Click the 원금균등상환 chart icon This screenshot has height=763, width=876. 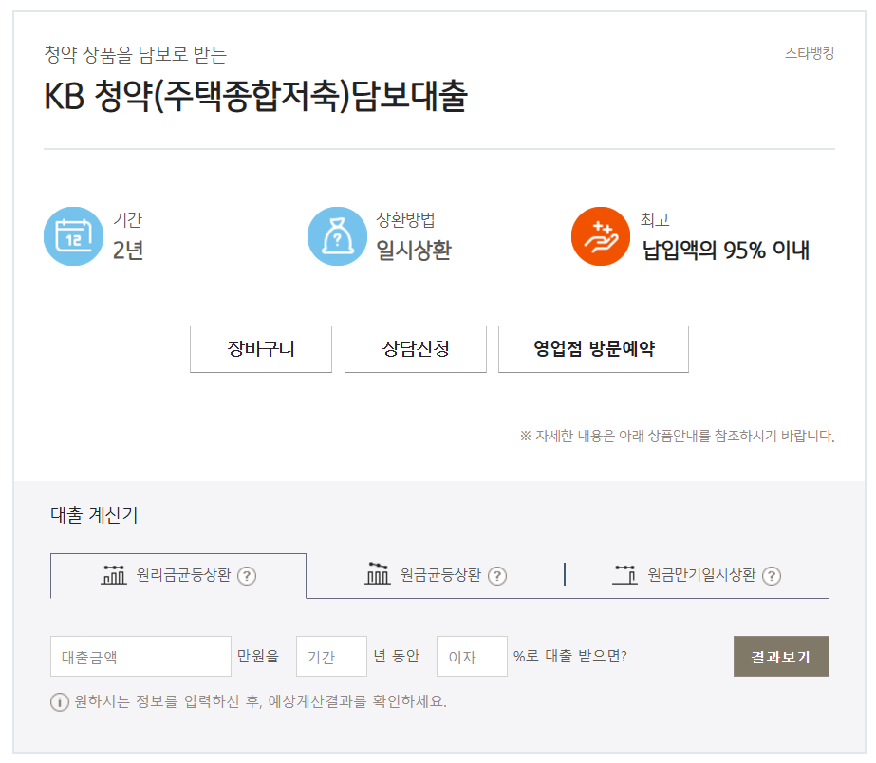378,573
